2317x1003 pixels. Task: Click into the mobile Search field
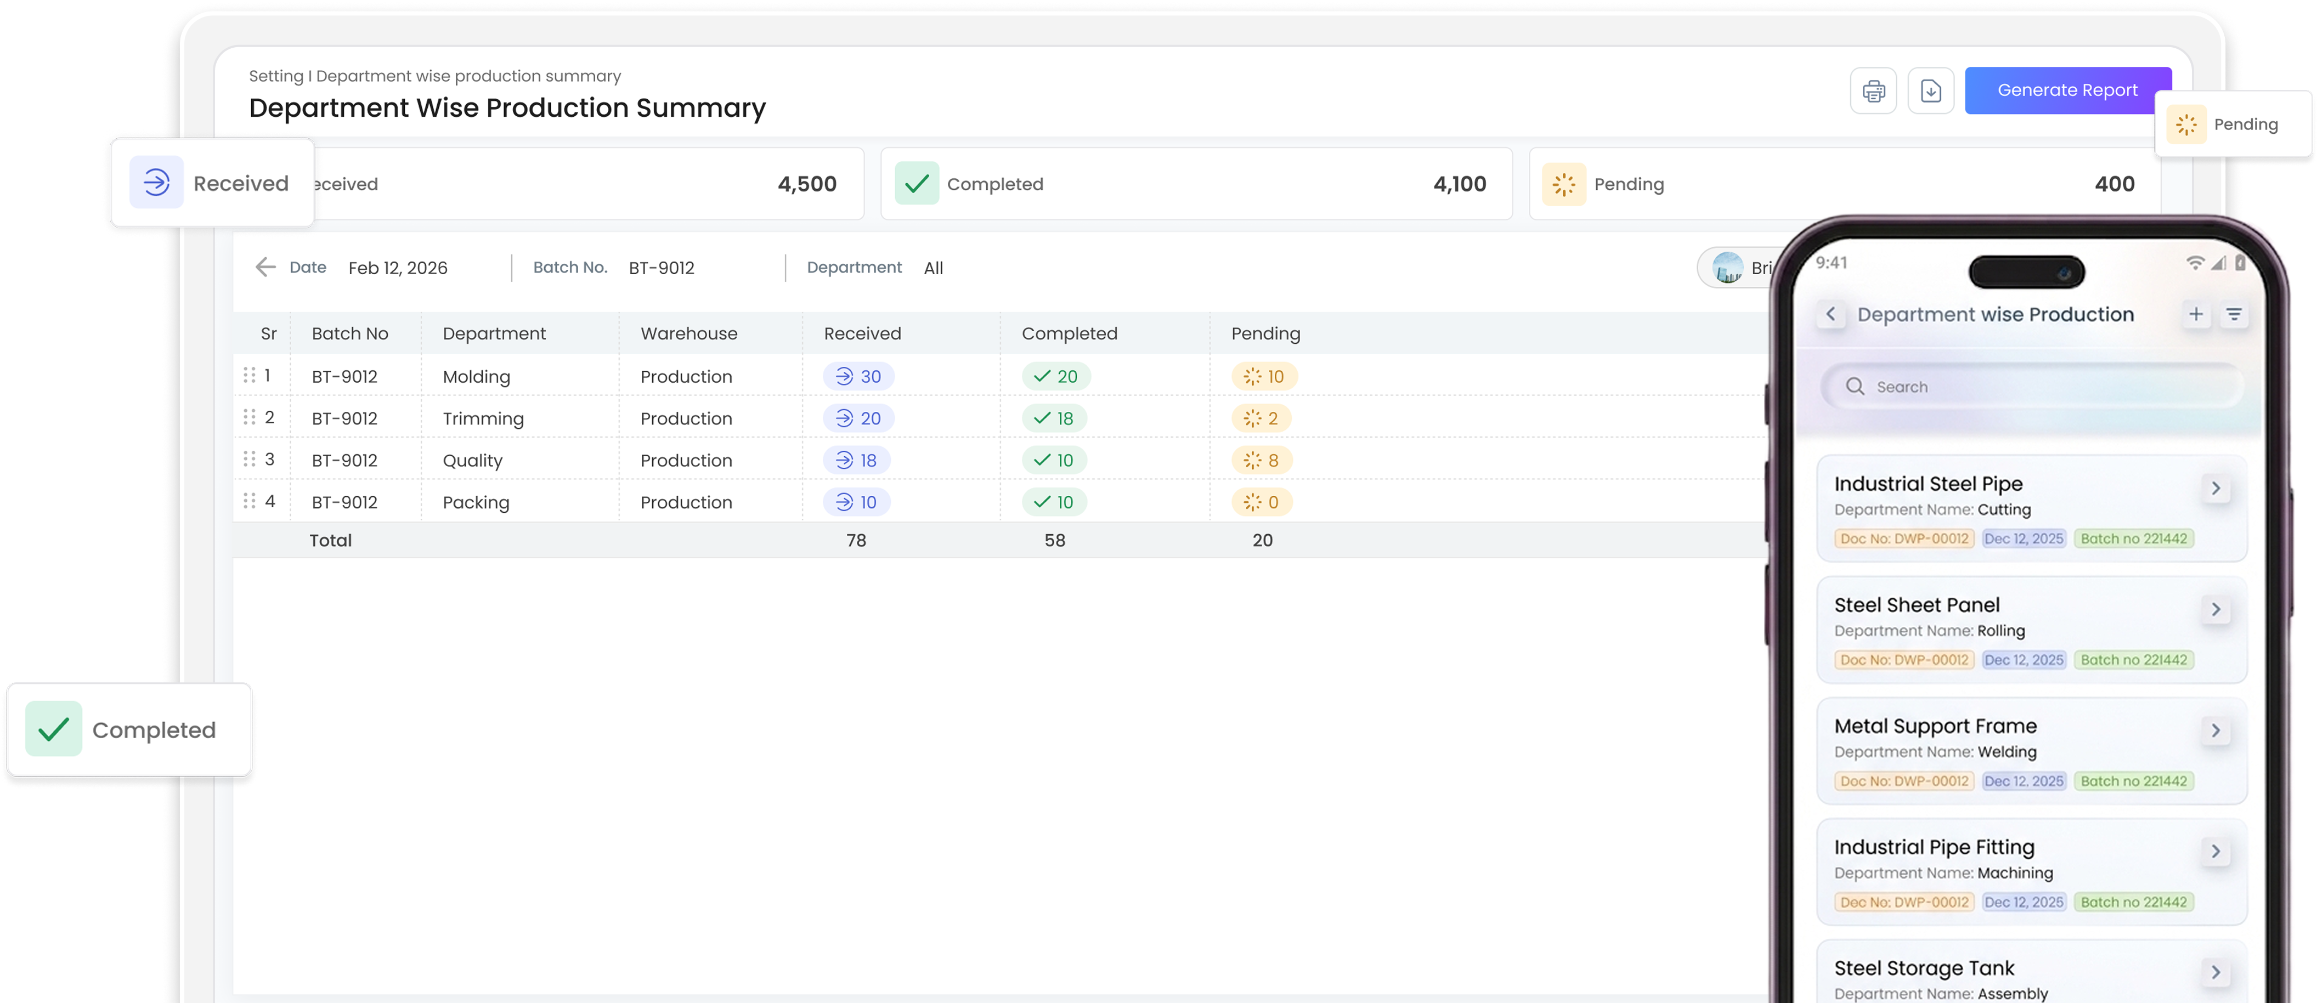2033,387
